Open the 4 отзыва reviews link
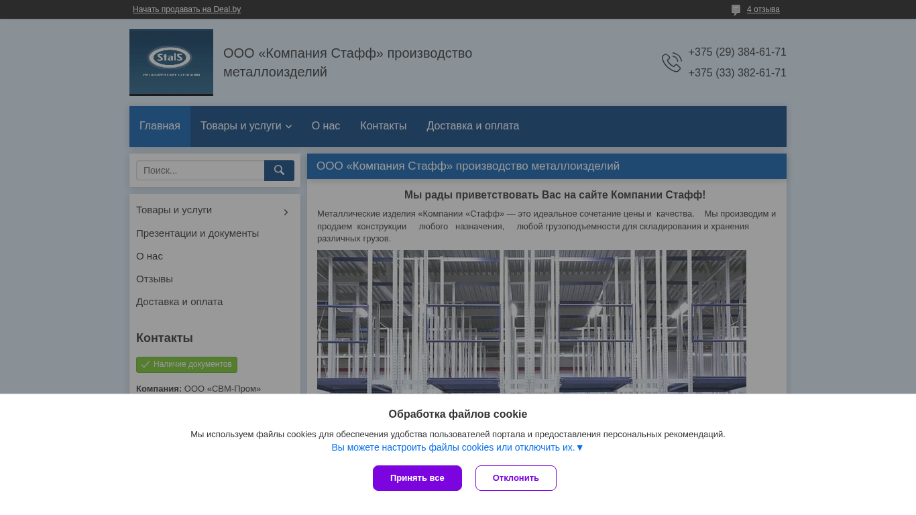Viewport: 916px width, 515px height. tap(763, 9)
